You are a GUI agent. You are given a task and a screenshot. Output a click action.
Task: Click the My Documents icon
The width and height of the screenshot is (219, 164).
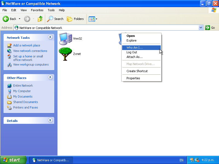point(9,96)
